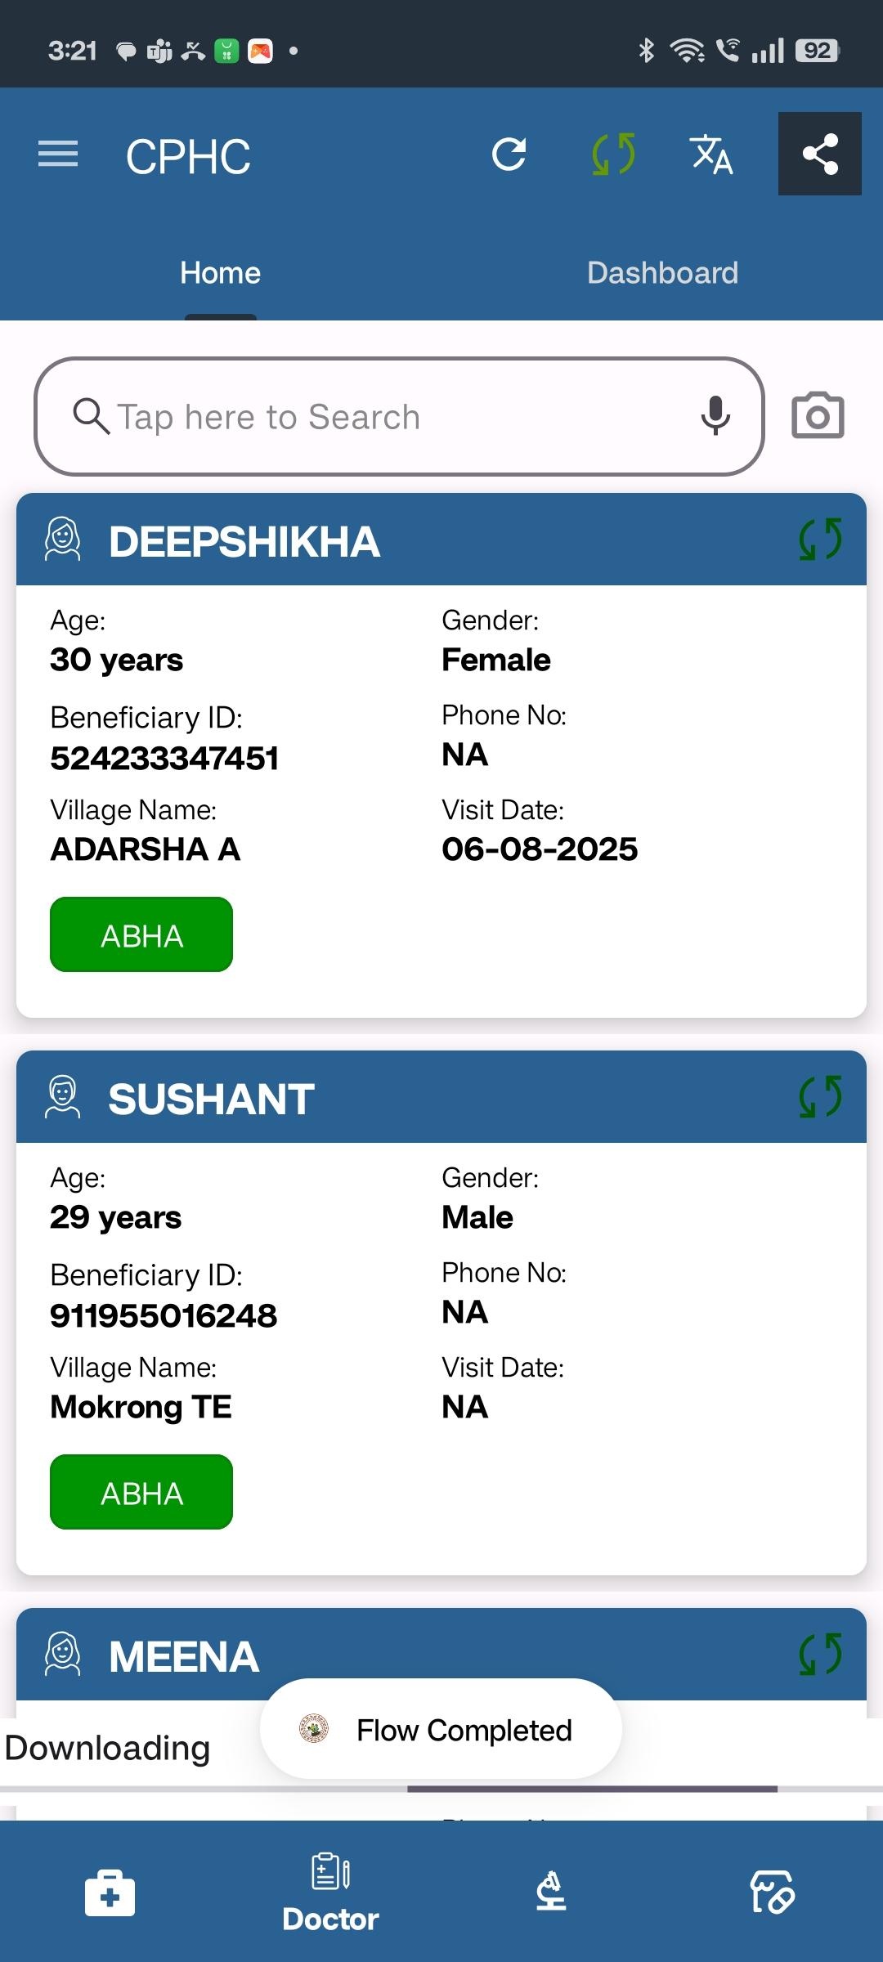Viewport: 883px width, 1962px height.
Task: Tap the search field to search beneficiaries
Action: [x=399, y=416]
